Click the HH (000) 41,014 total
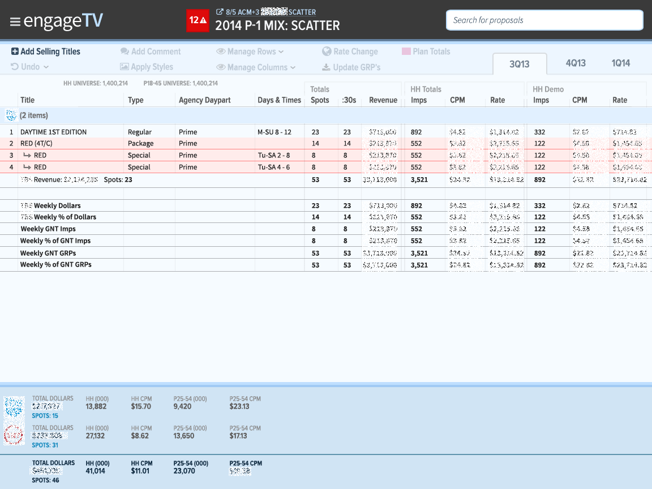Screen dimensions: 652x489 click(95, 471)
